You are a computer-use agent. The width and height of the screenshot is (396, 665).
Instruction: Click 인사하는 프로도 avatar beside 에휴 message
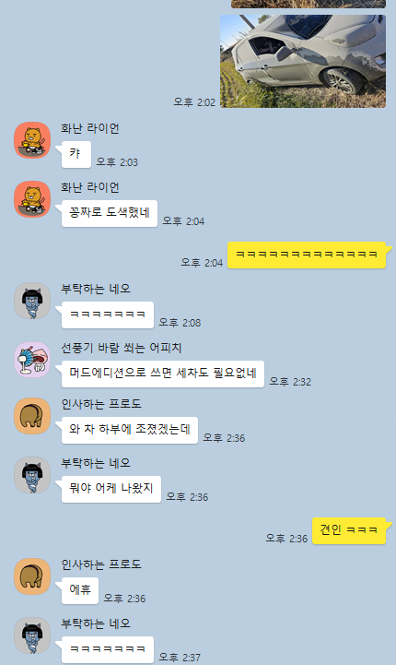(32, 576)
